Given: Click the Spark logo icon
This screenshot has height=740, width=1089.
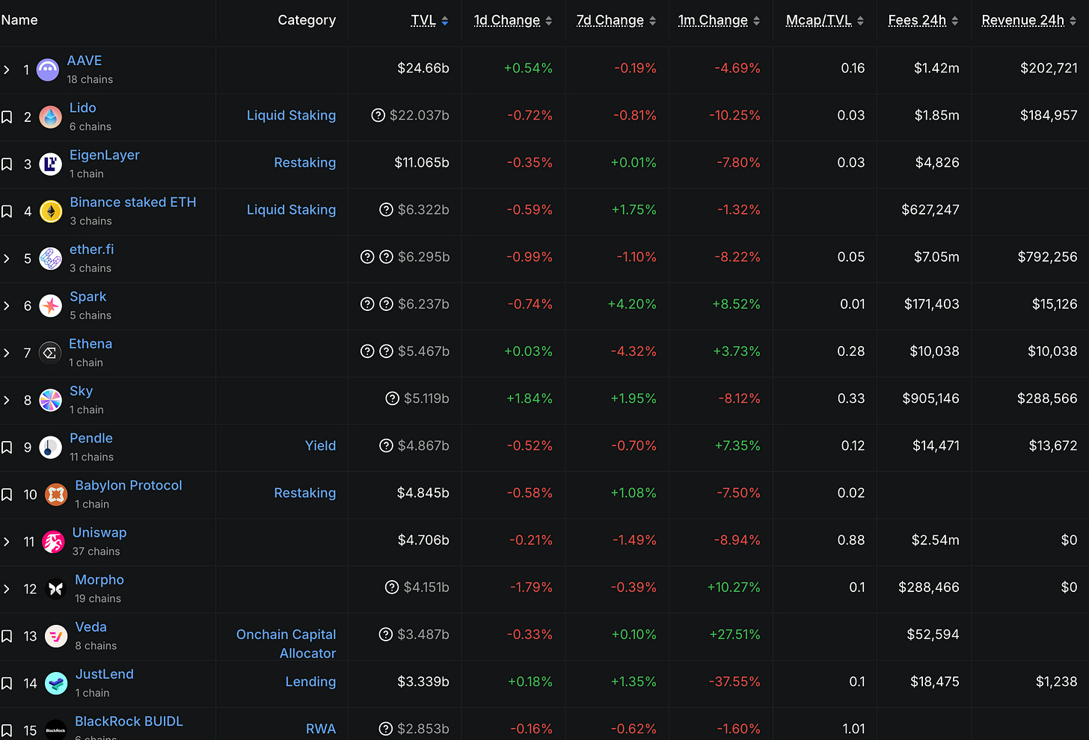Looking at the screenshot, I should (x=50, y=306).
